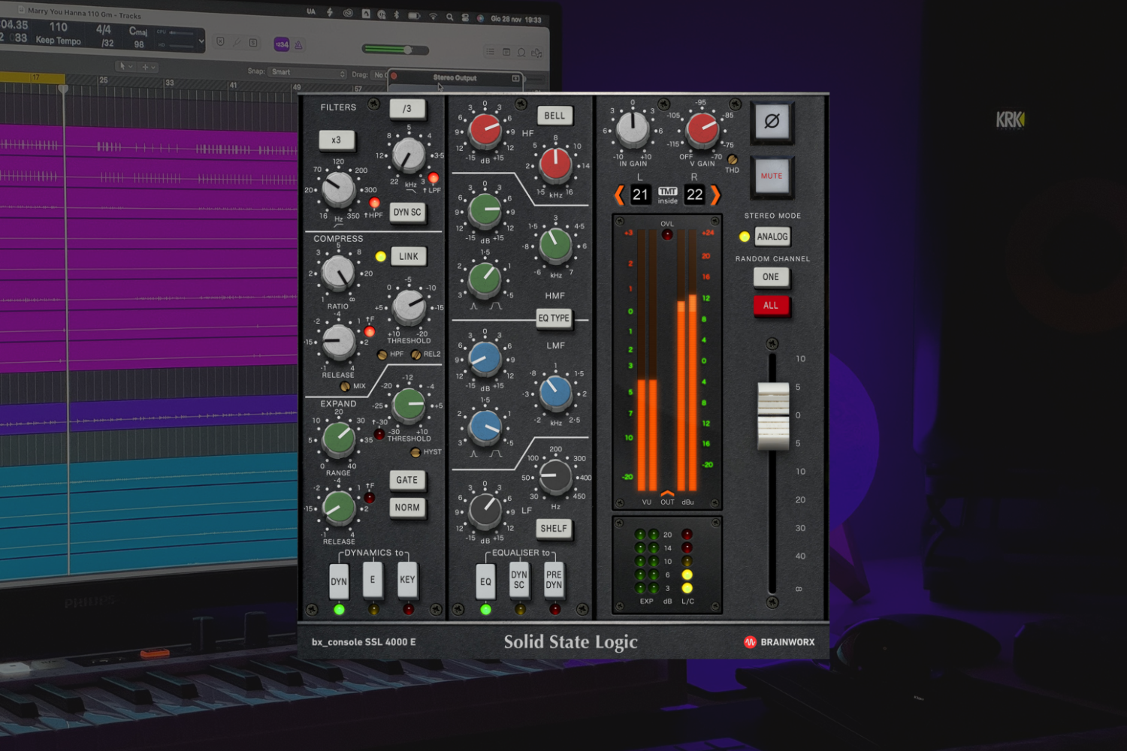Click the L channel number display showing 21
The image size is (1127, 751).
tap(641, 195)
